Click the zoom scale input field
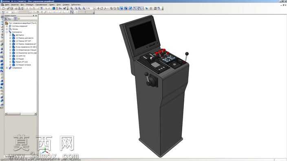Image resolution: width=287 pixels, height=161 pixels. click(89, 9)
